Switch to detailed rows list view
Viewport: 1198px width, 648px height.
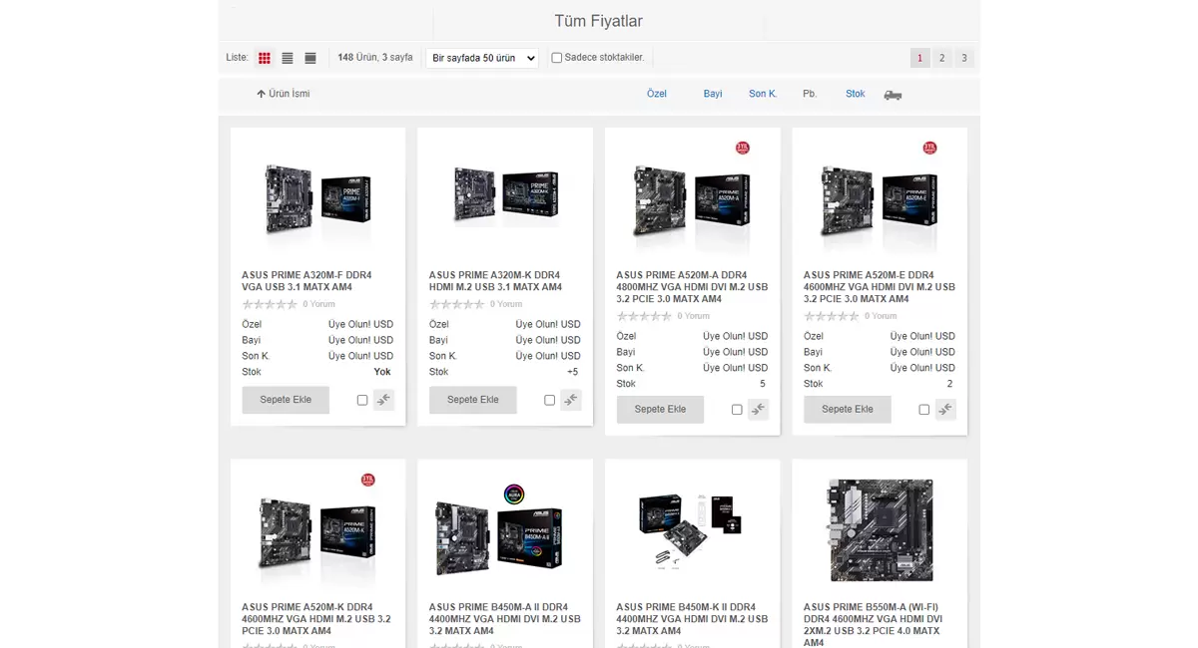pos(310,58)
